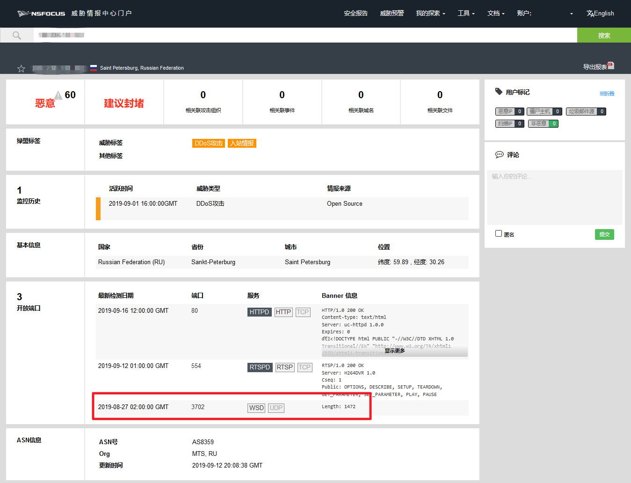631x483 pixels.
Task: Click the Russian flag icon
Action: (94, 68)
